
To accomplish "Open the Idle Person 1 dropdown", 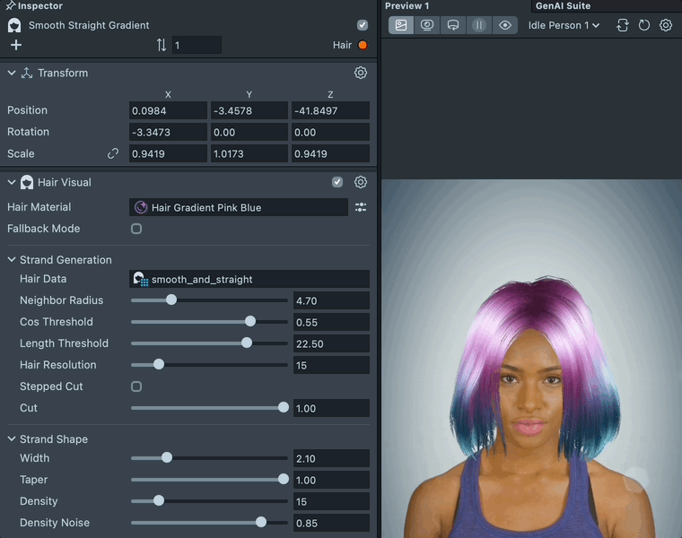I will (564, 25).
